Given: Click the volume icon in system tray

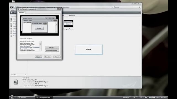Looking at the screenshot, I should tap(159, 97).
